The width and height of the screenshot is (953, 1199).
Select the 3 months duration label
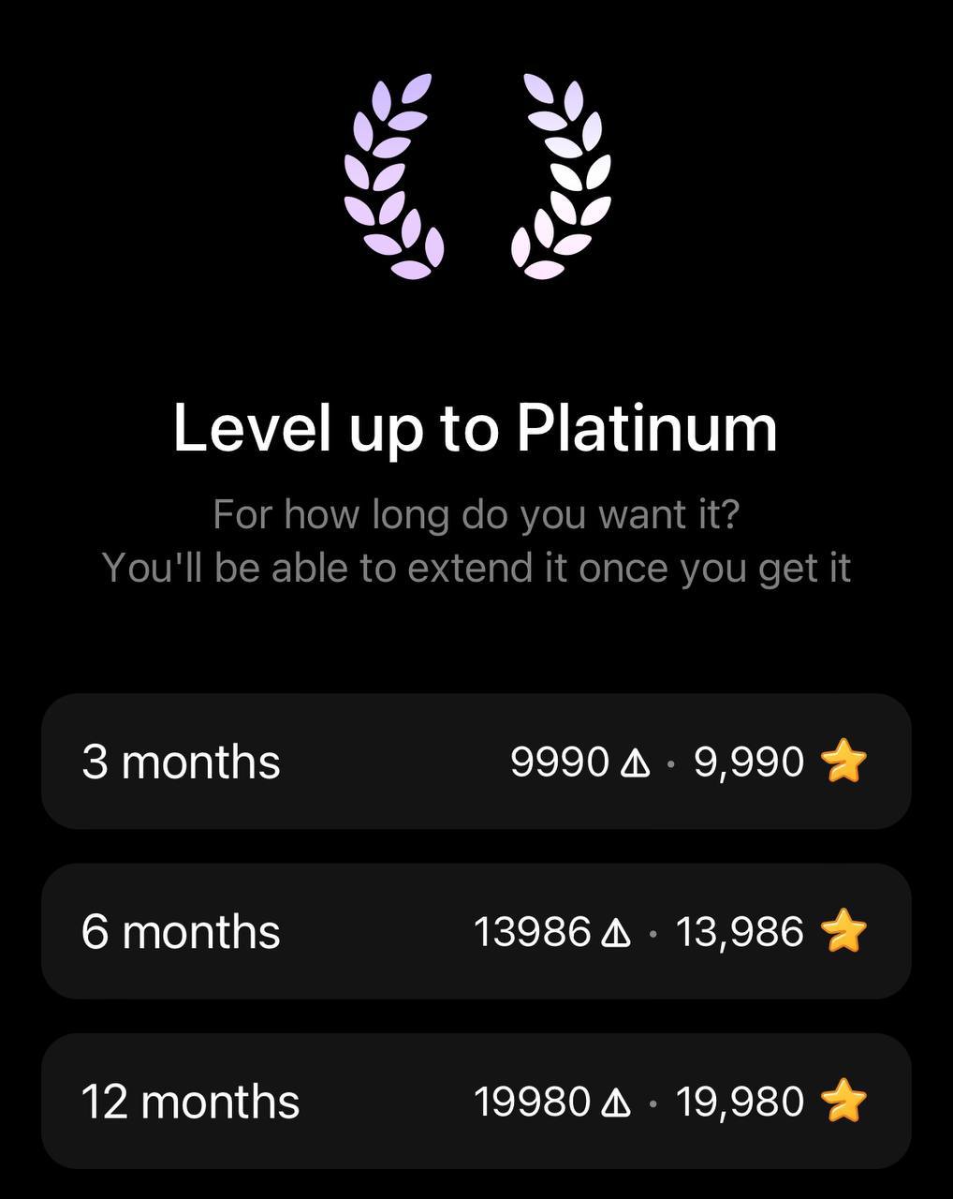(x=181, y=762)
